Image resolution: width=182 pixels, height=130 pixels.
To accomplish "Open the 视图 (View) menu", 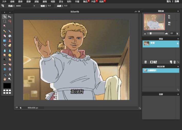I will [x=53, y=2].
